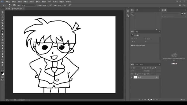Select the Dodge tool

2,48
